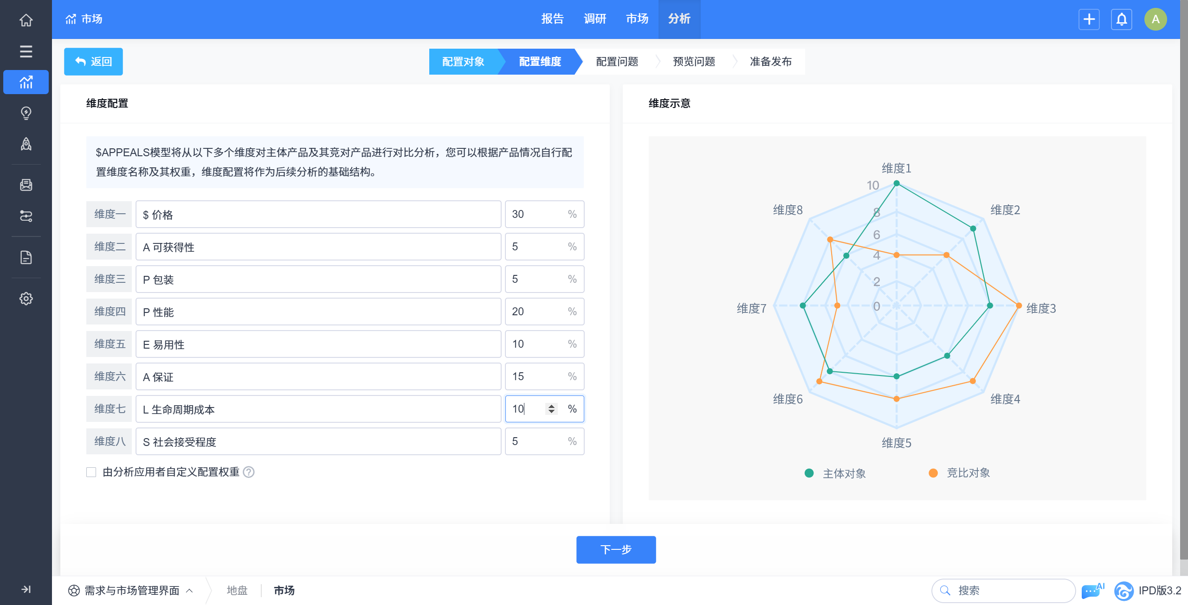Expand sidebar with the arrow icon
The height and width of the screenshot is (605, 1188).
click(x=26, y=589)
